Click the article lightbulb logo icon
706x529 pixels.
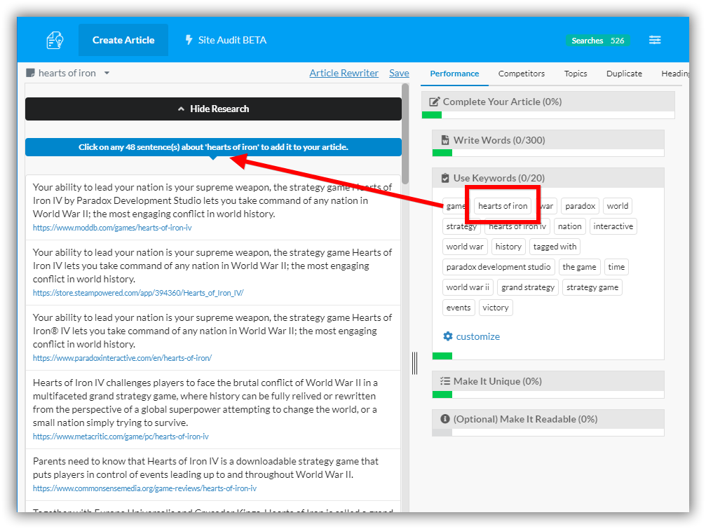point(55,40)
